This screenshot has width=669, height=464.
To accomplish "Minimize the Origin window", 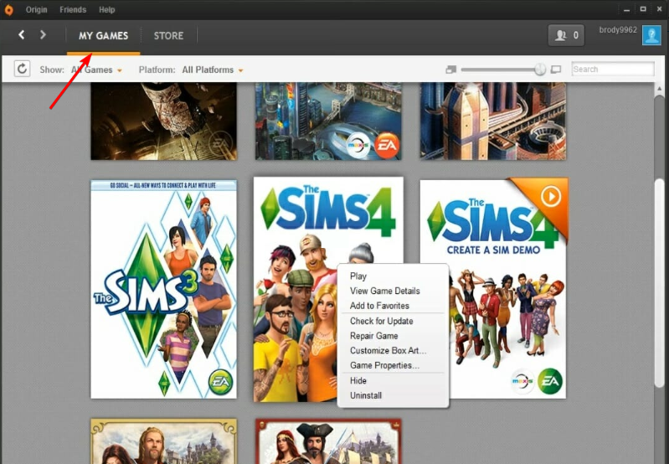I will 627,9.
